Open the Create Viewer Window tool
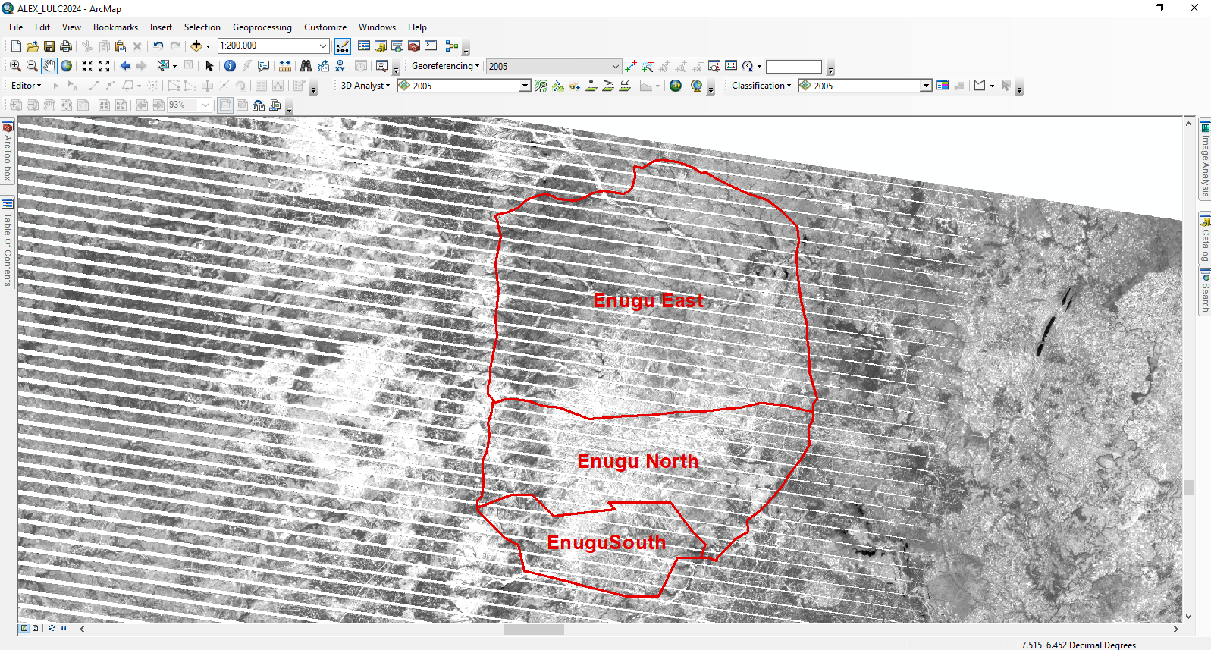This screenshot has width=1211, height=650. [x=382, y=66]
